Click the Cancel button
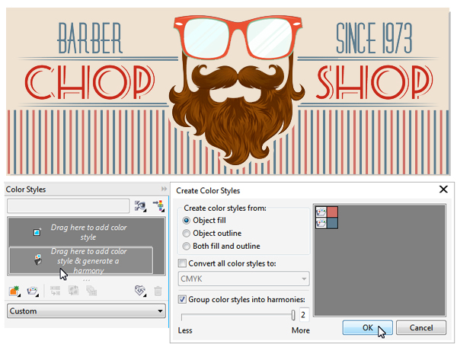Viewport: 457px width, 344px height. [x=421, y=328]
